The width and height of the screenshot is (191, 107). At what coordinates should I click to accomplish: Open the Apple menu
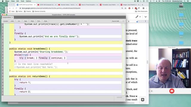pos(3,1)
